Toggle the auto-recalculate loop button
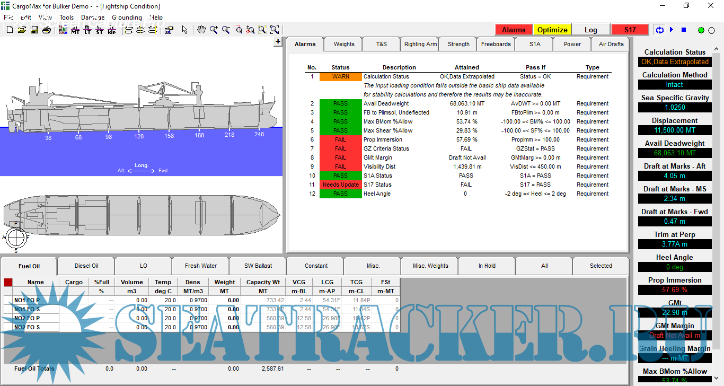Image resolution: width=724 pixels, height=386 pixels. 660,30
